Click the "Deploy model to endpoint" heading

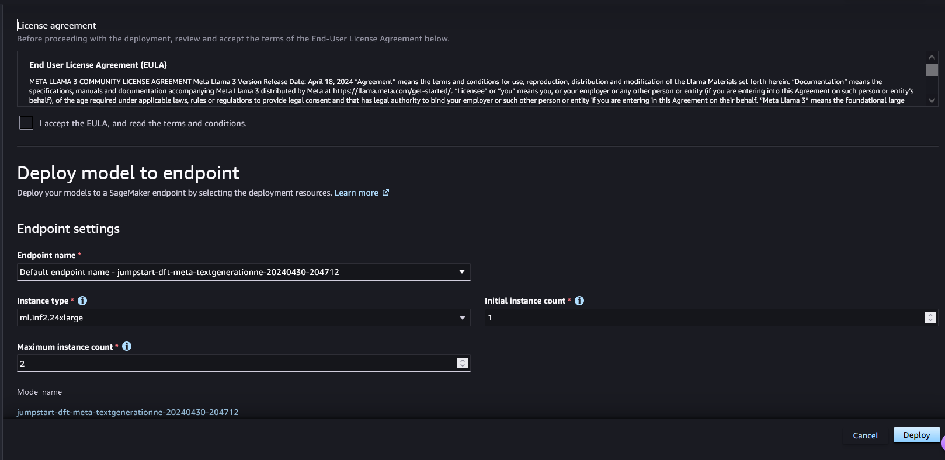[x=128, y=173]
